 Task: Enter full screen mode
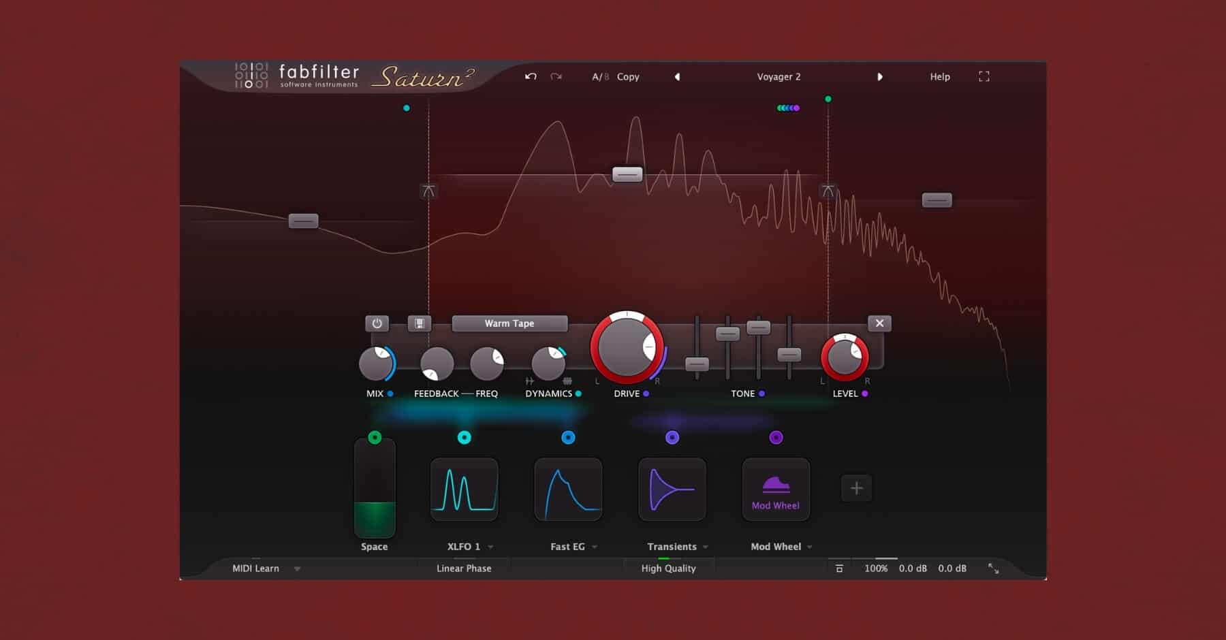point(984,76)
